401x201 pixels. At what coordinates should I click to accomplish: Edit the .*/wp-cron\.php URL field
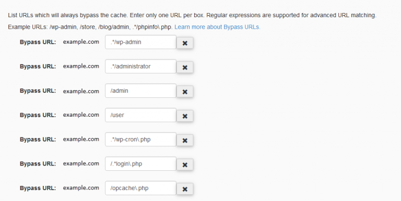140,140
